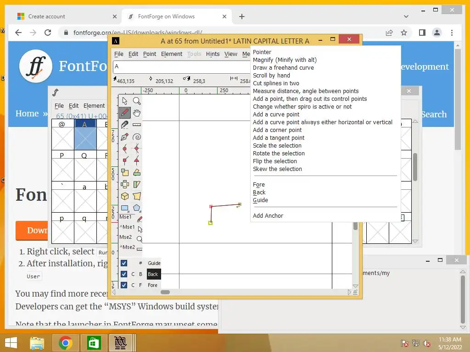Choose 'Magnify (Minify with alt)' from Tools menu
The width and height of the screenshot is (470, 352).
pyautogui.click(x=285, y=60)
